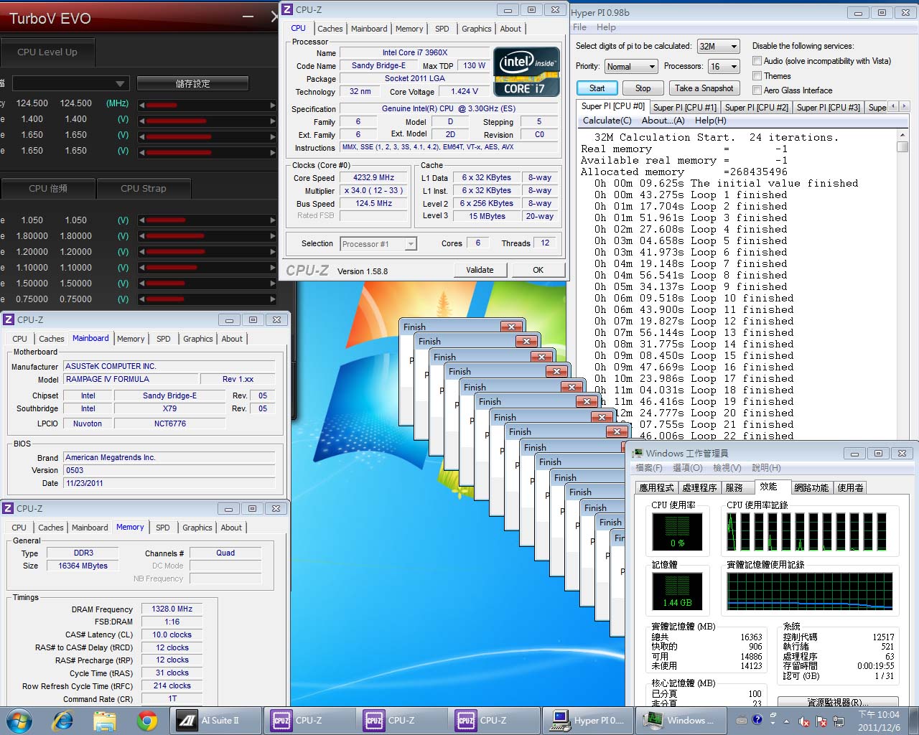
Task: Open Windows Explorer folder icon in the taskbar
Action: (x=105, y=721)
